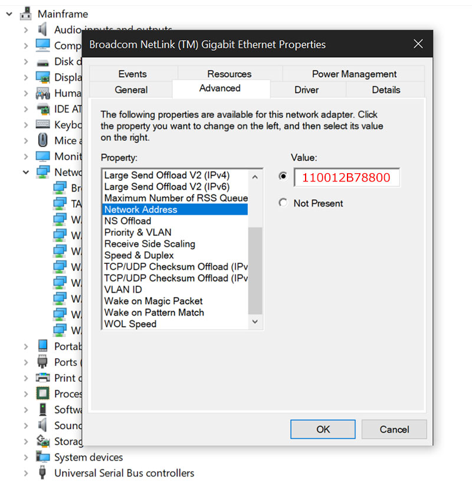Click the Property list scrollbar down arrow
The width and height of the screenshot is (472, 486).
(255, 322)
